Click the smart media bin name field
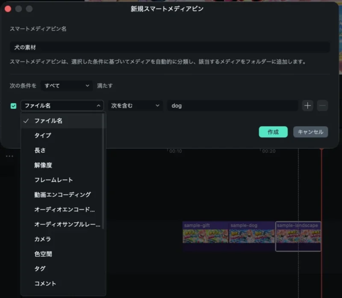This screenshot has height=298, width=342. tap(170, 47)
